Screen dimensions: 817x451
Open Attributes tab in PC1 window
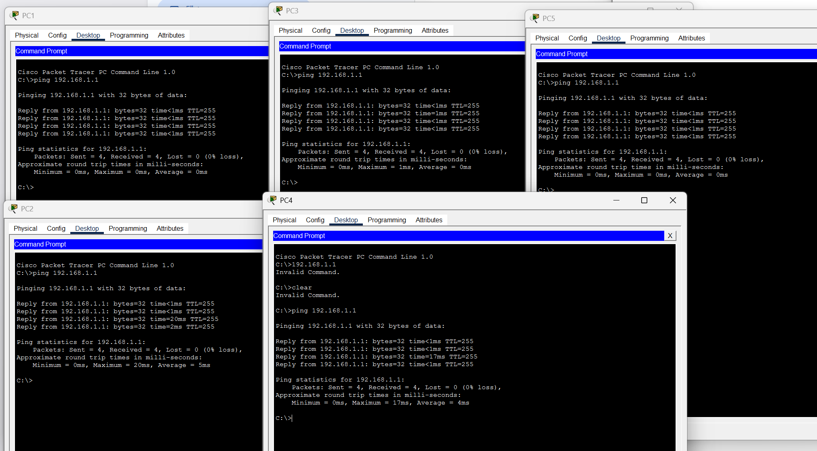click(x=171, y=35)
